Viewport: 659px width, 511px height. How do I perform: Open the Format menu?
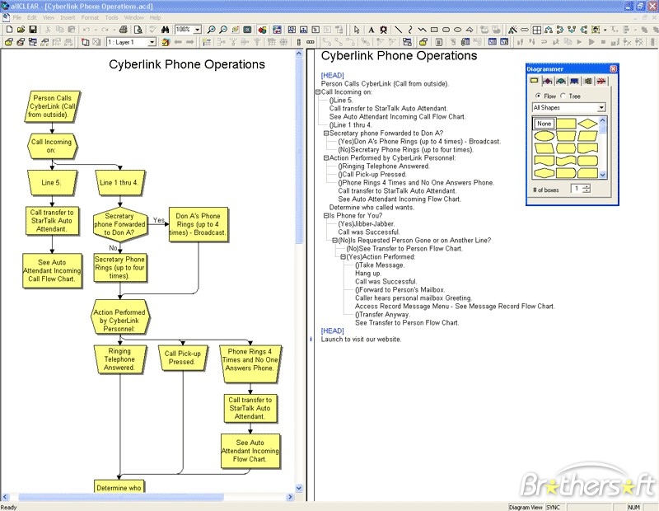pyautogui.click(x=90, y=16)
